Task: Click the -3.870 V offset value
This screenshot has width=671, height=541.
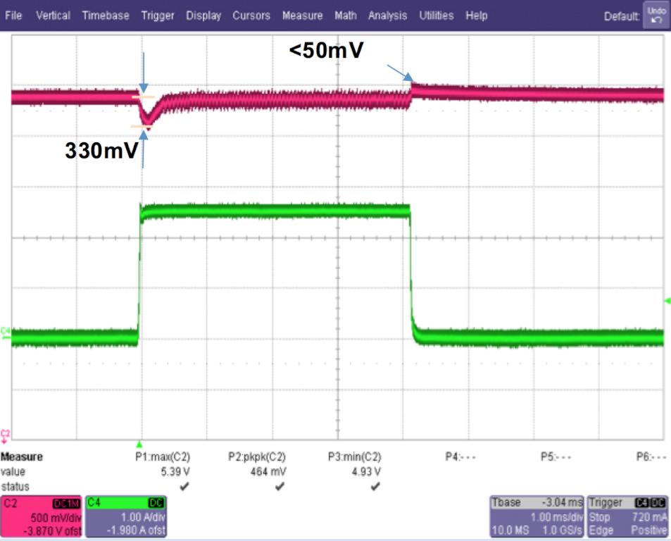Action: (x=52, y=531)
